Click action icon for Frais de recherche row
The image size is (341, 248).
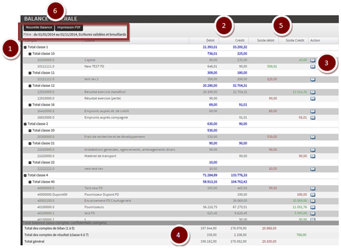coord(312,136)
